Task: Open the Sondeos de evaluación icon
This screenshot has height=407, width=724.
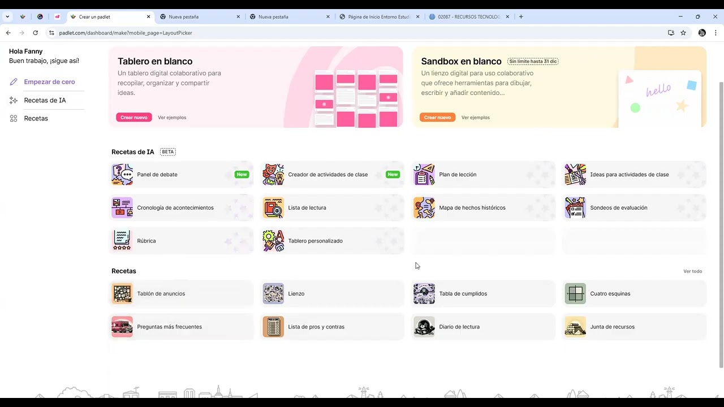Action: [575, 207]
